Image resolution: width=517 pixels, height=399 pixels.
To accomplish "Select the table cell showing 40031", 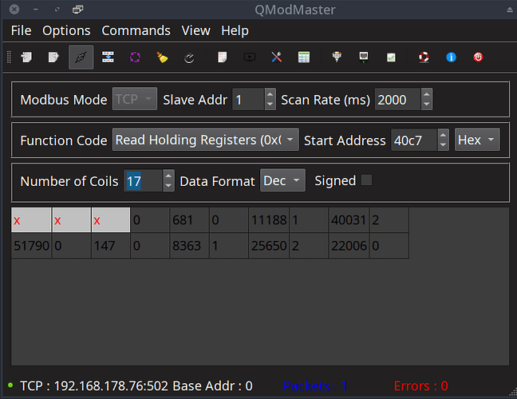I will click(x=349, y=220).
